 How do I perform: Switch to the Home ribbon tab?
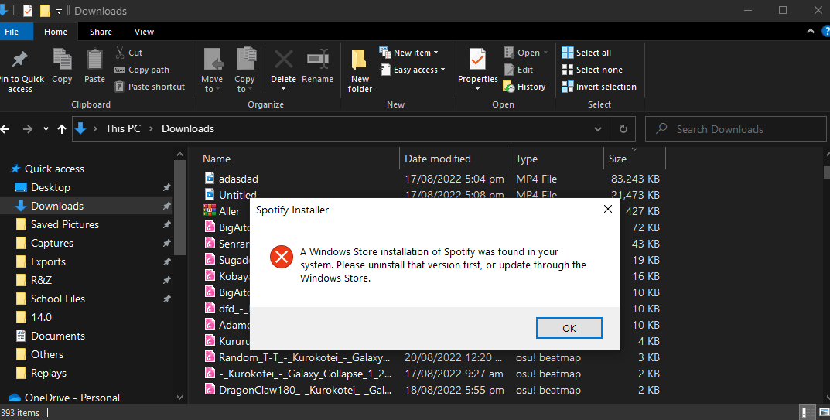pos(56,32)
